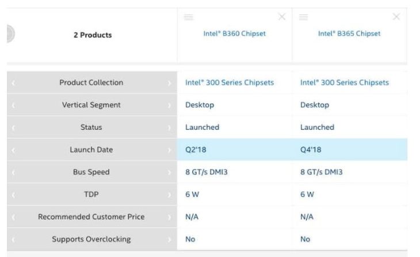Click right chevron on Launch Date row
420x257 pixels.
(x=169, y=150)
